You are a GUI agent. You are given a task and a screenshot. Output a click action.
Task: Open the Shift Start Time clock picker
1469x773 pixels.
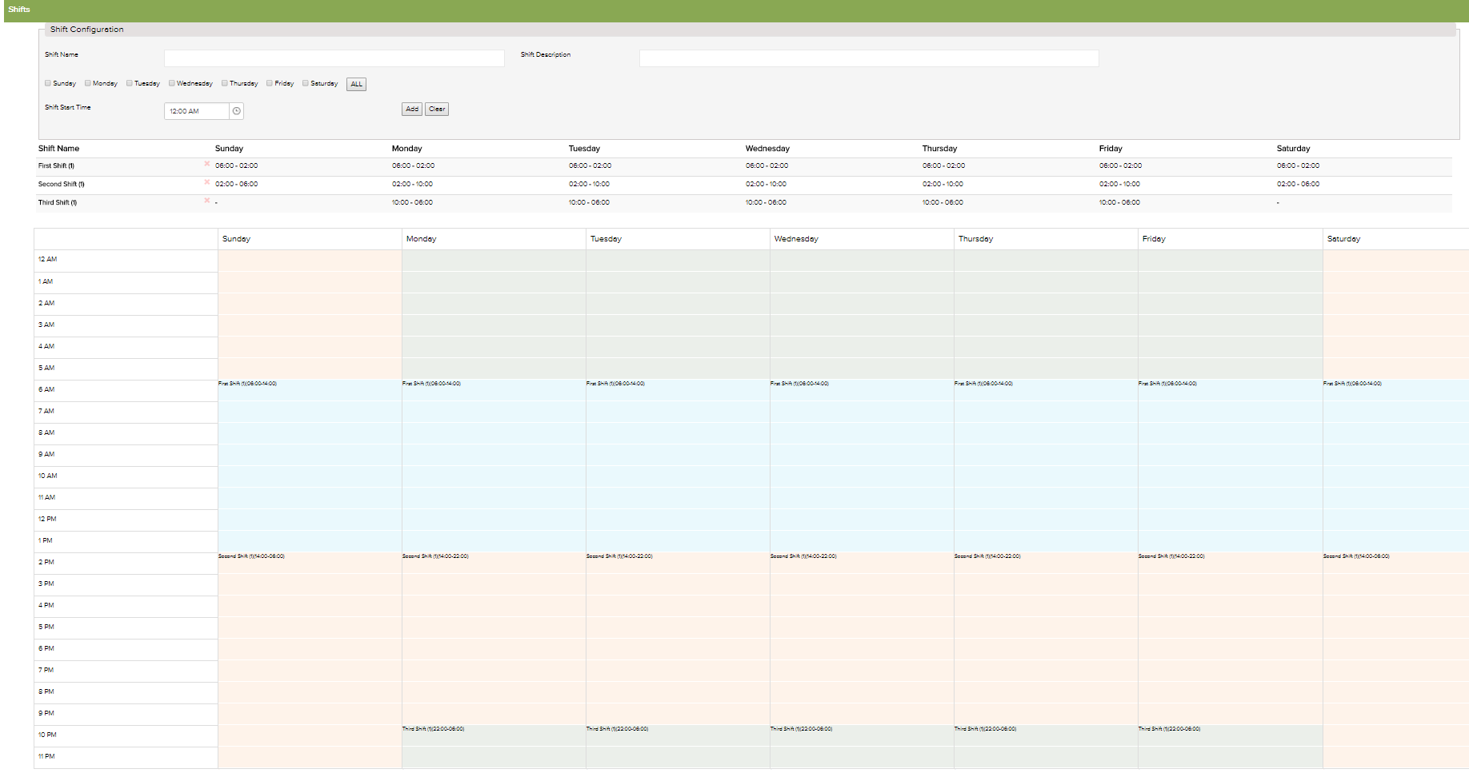(236, 111)
